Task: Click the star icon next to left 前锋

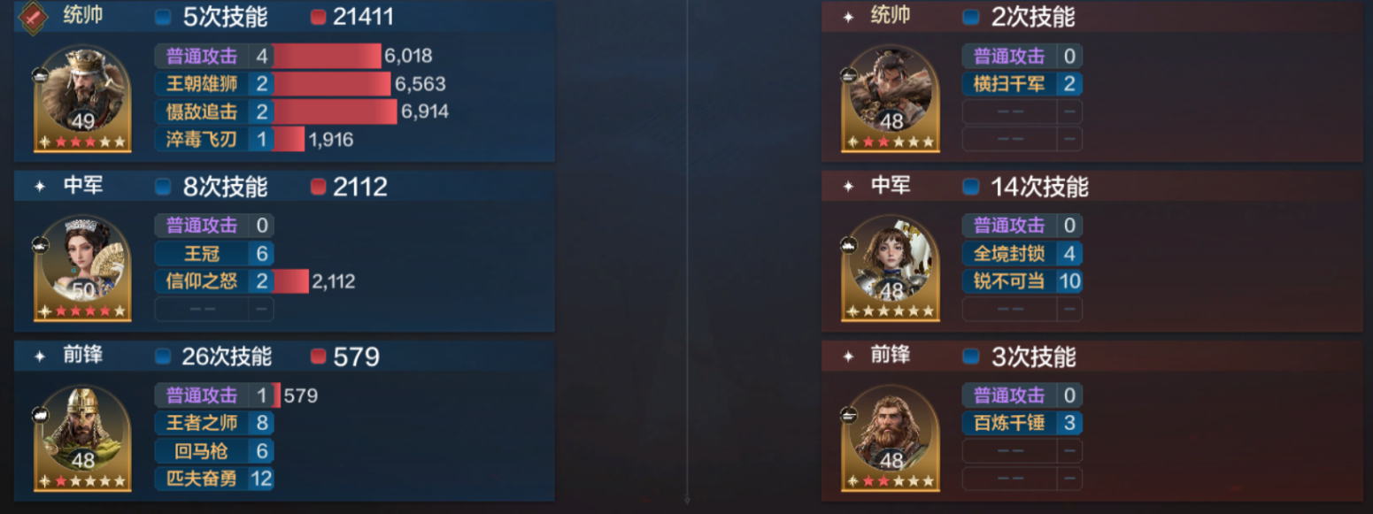Action: point(40,357)
